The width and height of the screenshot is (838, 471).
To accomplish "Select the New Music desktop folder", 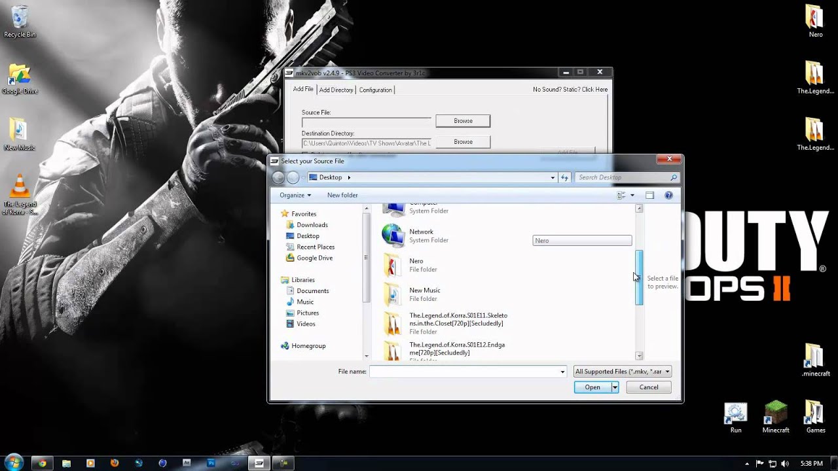I will coord(20,135).
